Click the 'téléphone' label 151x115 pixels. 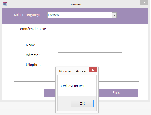(34, 65)
